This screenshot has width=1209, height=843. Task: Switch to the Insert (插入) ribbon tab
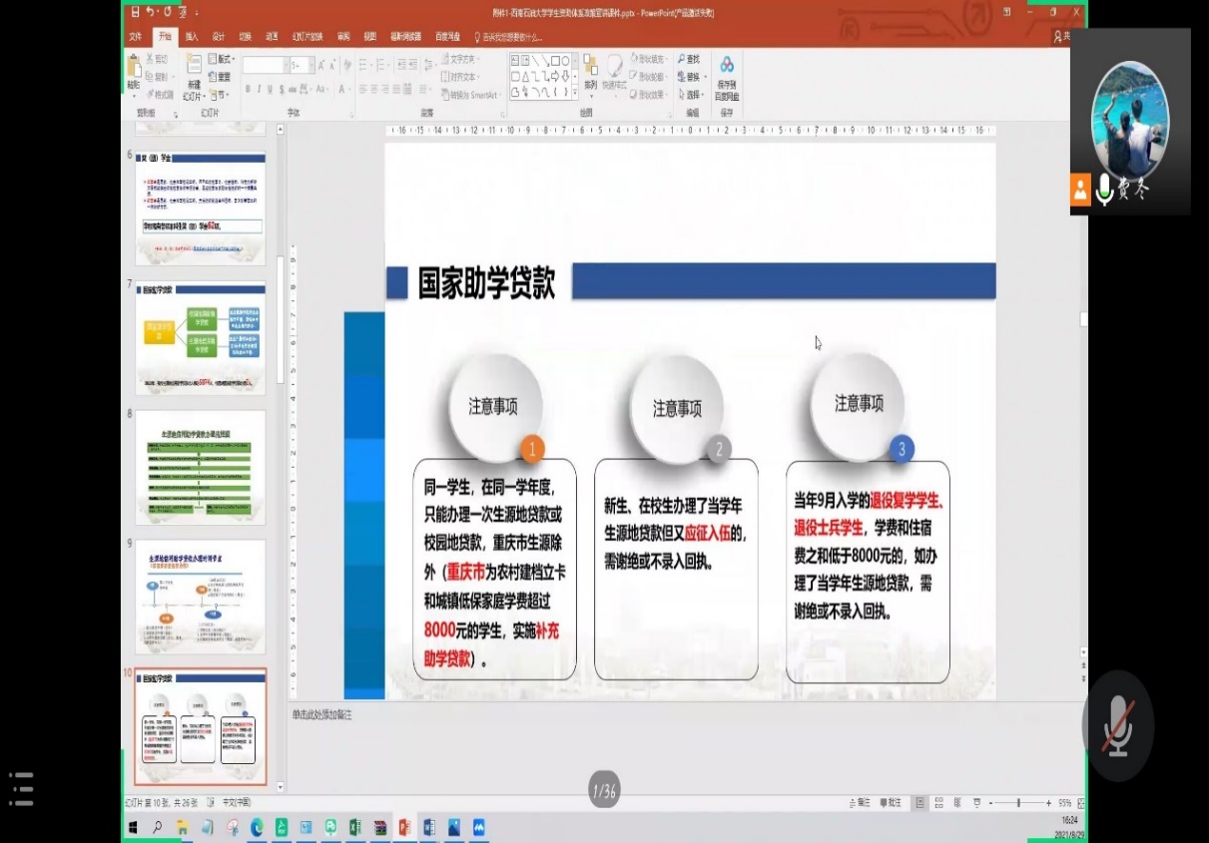click(x=192, y=37)
